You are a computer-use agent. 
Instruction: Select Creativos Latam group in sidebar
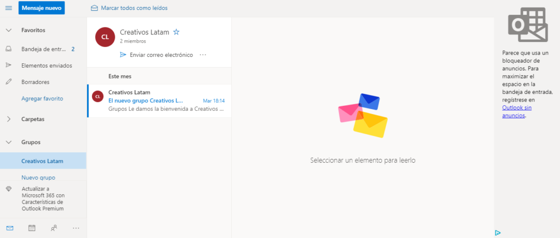[43, 160]
